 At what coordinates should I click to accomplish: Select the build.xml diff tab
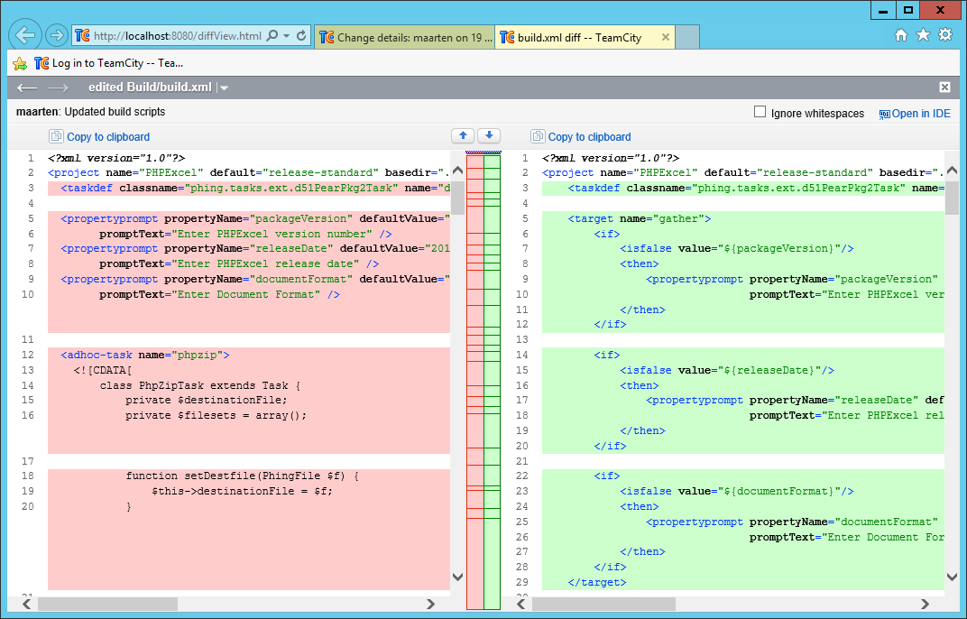pos(578,38)
